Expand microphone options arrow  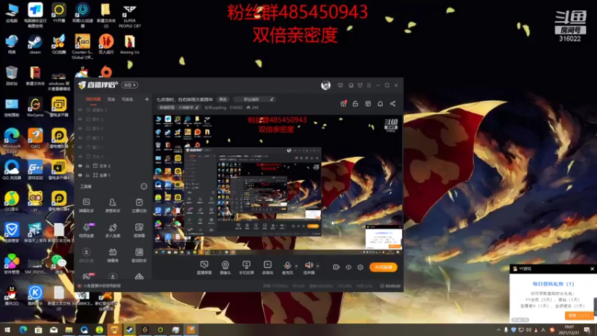(x=296, y=266)
